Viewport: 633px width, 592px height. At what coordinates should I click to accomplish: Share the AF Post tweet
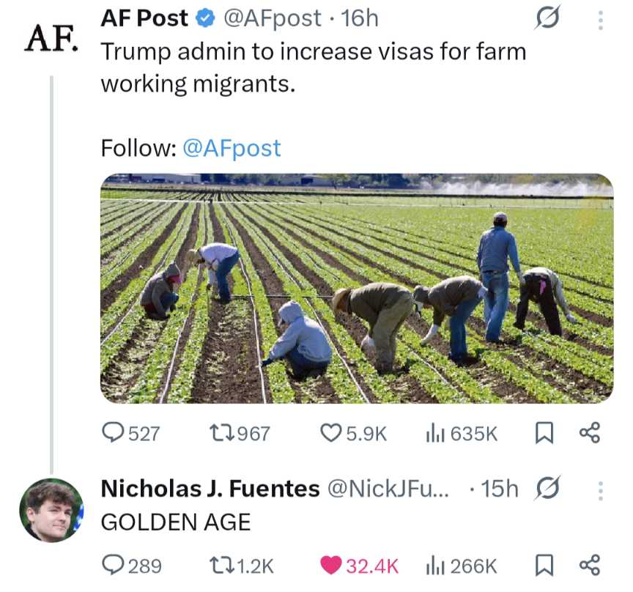590,433
